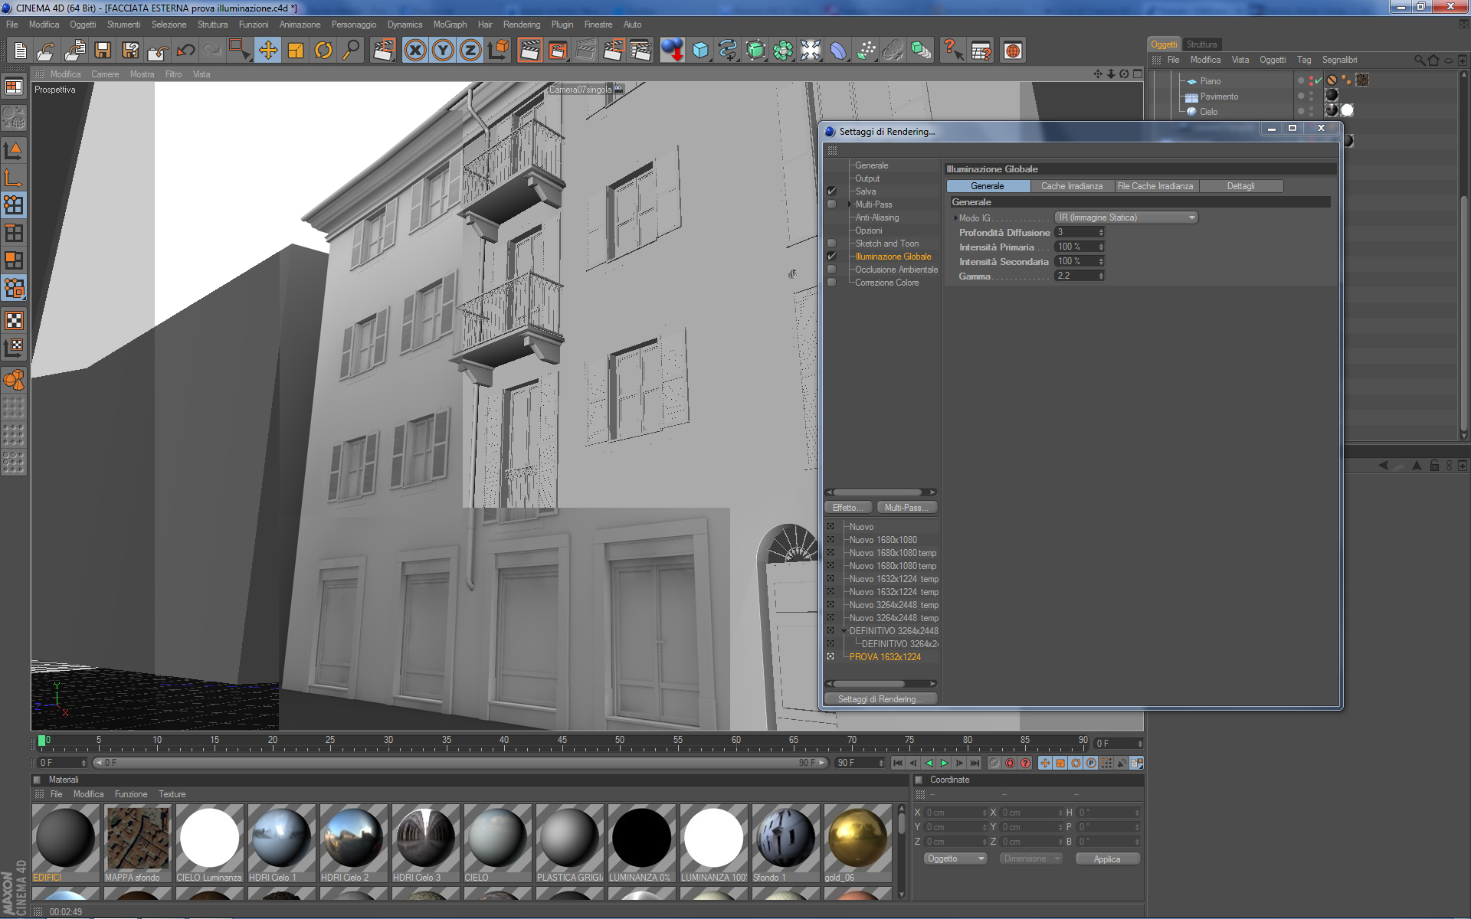The height and width of the screenshot is (919, 1471).
Task: Click the Undo arrow icon
Action: [185, 51]
